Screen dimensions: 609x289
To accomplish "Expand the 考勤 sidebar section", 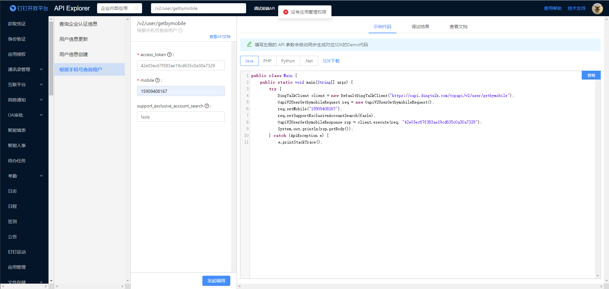I will [x=25, y=176].
